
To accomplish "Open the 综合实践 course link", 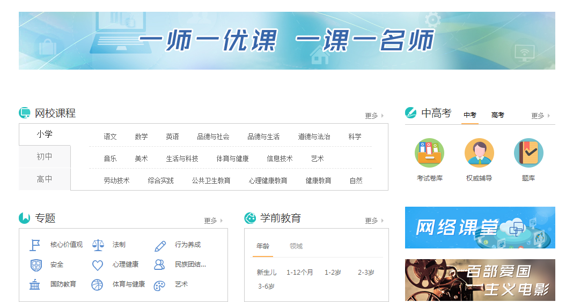I will [161, 180].
